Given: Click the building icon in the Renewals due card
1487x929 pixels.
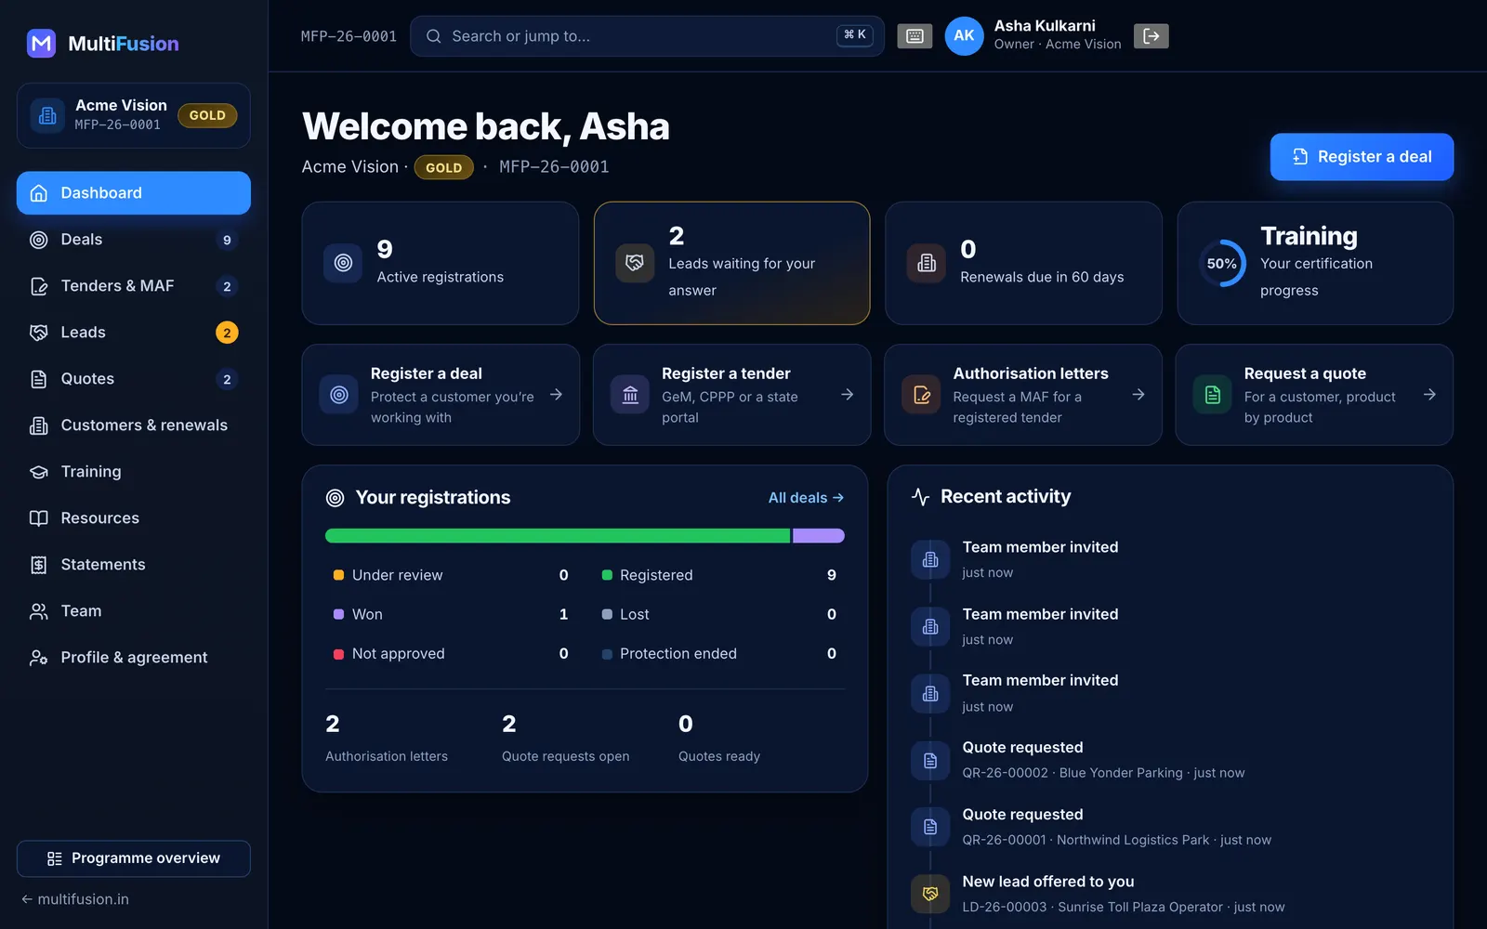Looking at the screenshot, I should [x=927, y=263].
